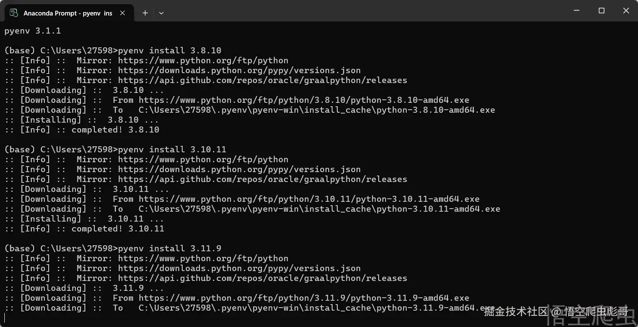Click the "pyenv 3.1.1" version output
The image size is (638, 327).
pos(33,31)
